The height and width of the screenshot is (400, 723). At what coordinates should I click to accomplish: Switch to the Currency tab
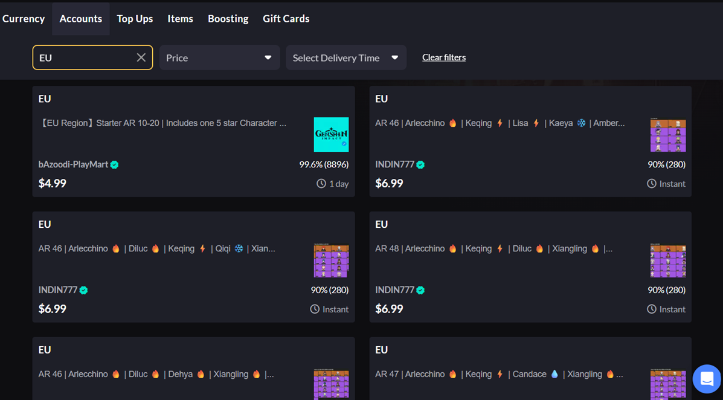(24, 19)
